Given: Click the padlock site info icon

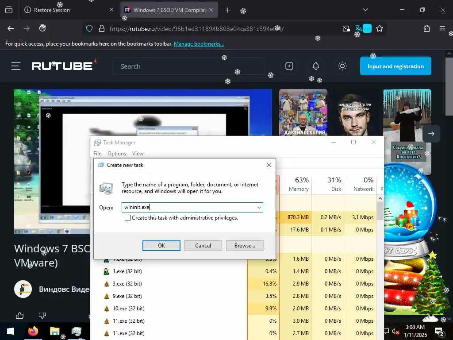Looking at the screenshot, I should coord(101,28).
